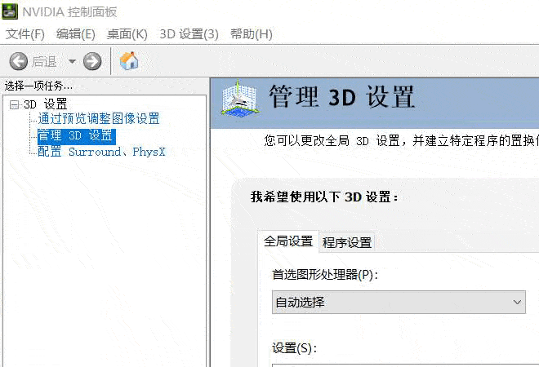This screenshot has width=539, height=367.
Task: Open the 编辑(E) menu
Action: [76, 34]
